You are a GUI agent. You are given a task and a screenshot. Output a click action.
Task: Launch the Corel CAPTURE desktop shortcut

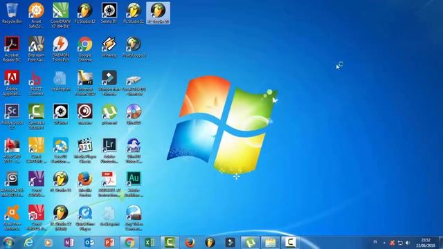tap(36, 151)
